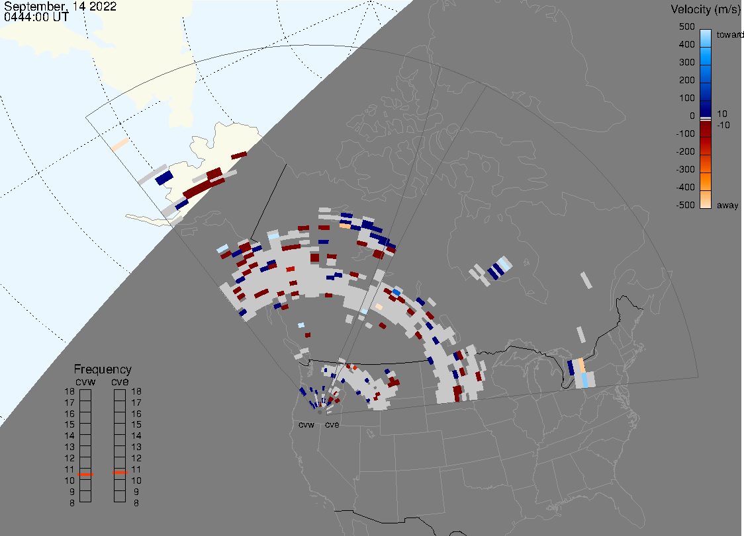Click the '500' velocity scale label

(x=686, y=26)
